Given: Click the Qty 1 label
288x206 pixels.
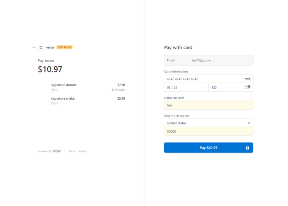Looking at the screenshot, I should [x=55, y=103].
